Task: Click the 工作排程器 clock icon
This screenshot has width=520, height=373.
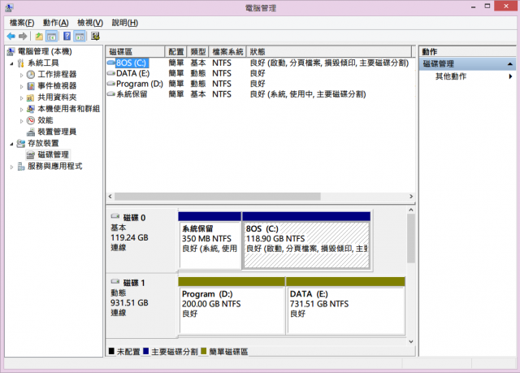Action: (x=31, y=74)
